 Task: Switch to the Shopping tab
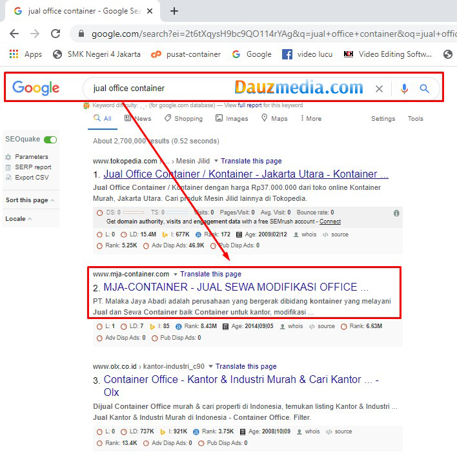pyautogui.click(x=183, y=118)
